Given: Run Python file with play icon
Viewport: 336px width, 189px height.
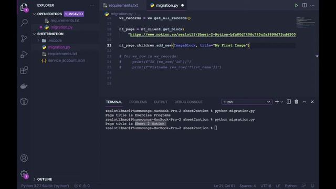Looking at the screenshot, I should [x=296, y=5].
